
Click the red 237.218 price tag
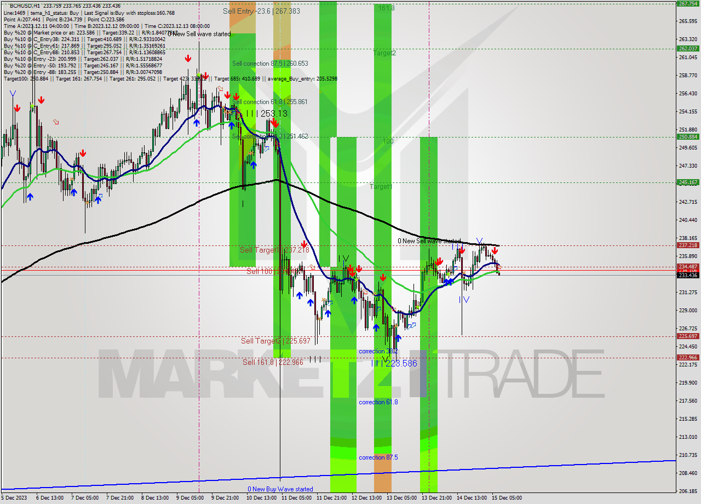(688, 245)
